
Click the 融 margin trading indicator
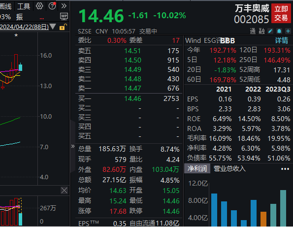pyautogui.click(x=261, y=31)
